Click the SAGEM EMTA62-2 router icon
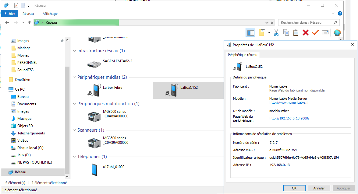Screen dimensions: 358x194 point(94,64)
